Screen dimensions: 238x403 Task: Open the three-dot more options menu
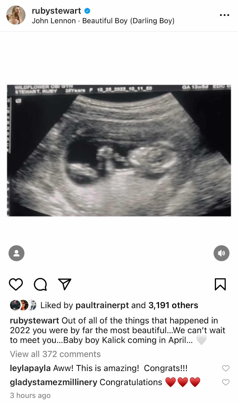(224, 15)
